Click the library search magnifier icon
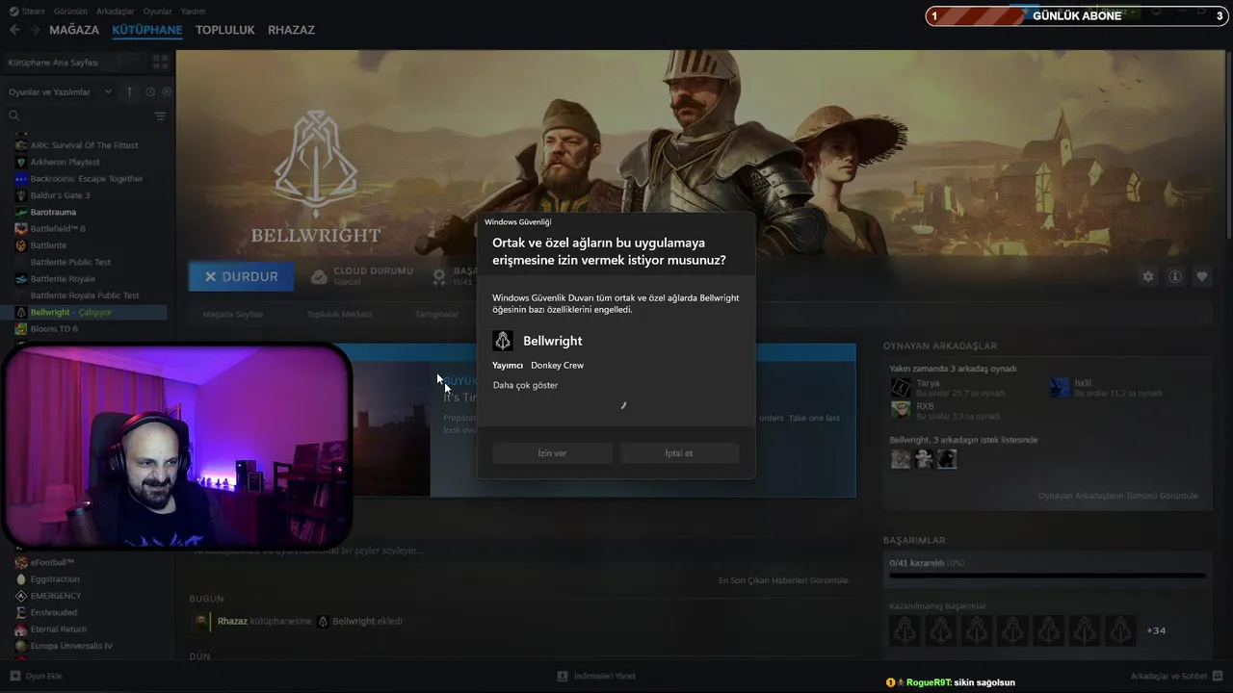This screenshot has height=693, width=1233. (x=13, y=115)
